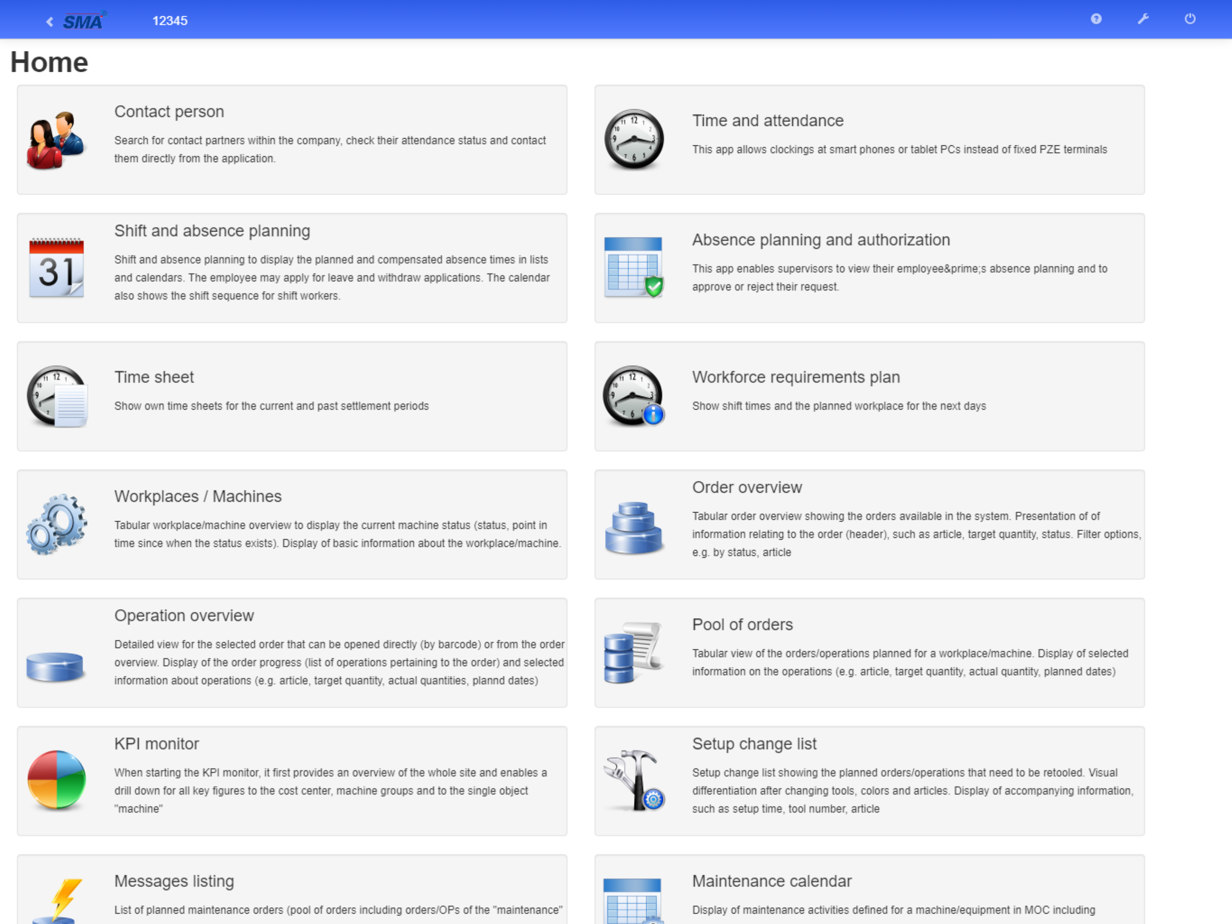The height and width of the screenshot is (924, 1232).
Task: Open the Contact person app title
Action: tap(169, 111)
